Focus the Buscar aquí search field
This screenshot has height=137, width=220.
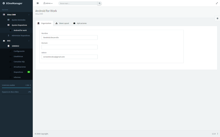coord(78,3)
